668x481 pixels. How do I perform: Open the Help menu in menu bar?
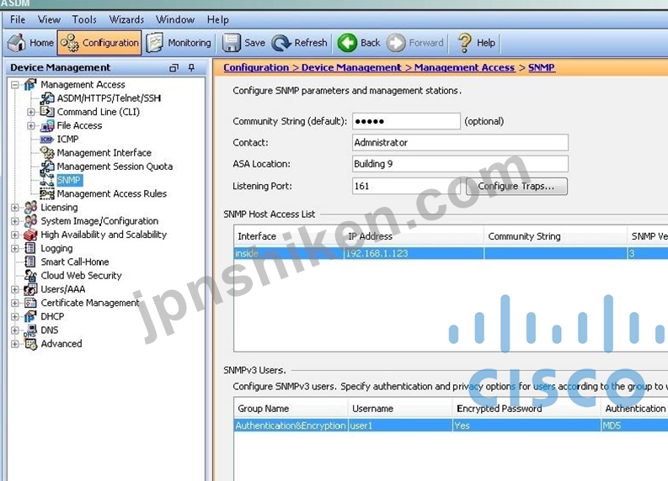click(217, 19)
